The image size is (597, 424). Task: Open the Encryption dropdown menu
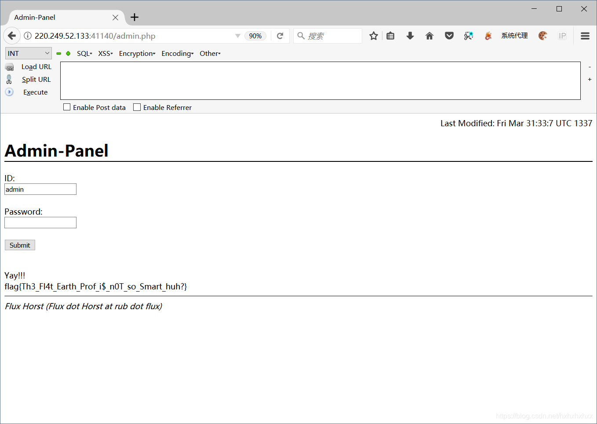coord(137,53)
